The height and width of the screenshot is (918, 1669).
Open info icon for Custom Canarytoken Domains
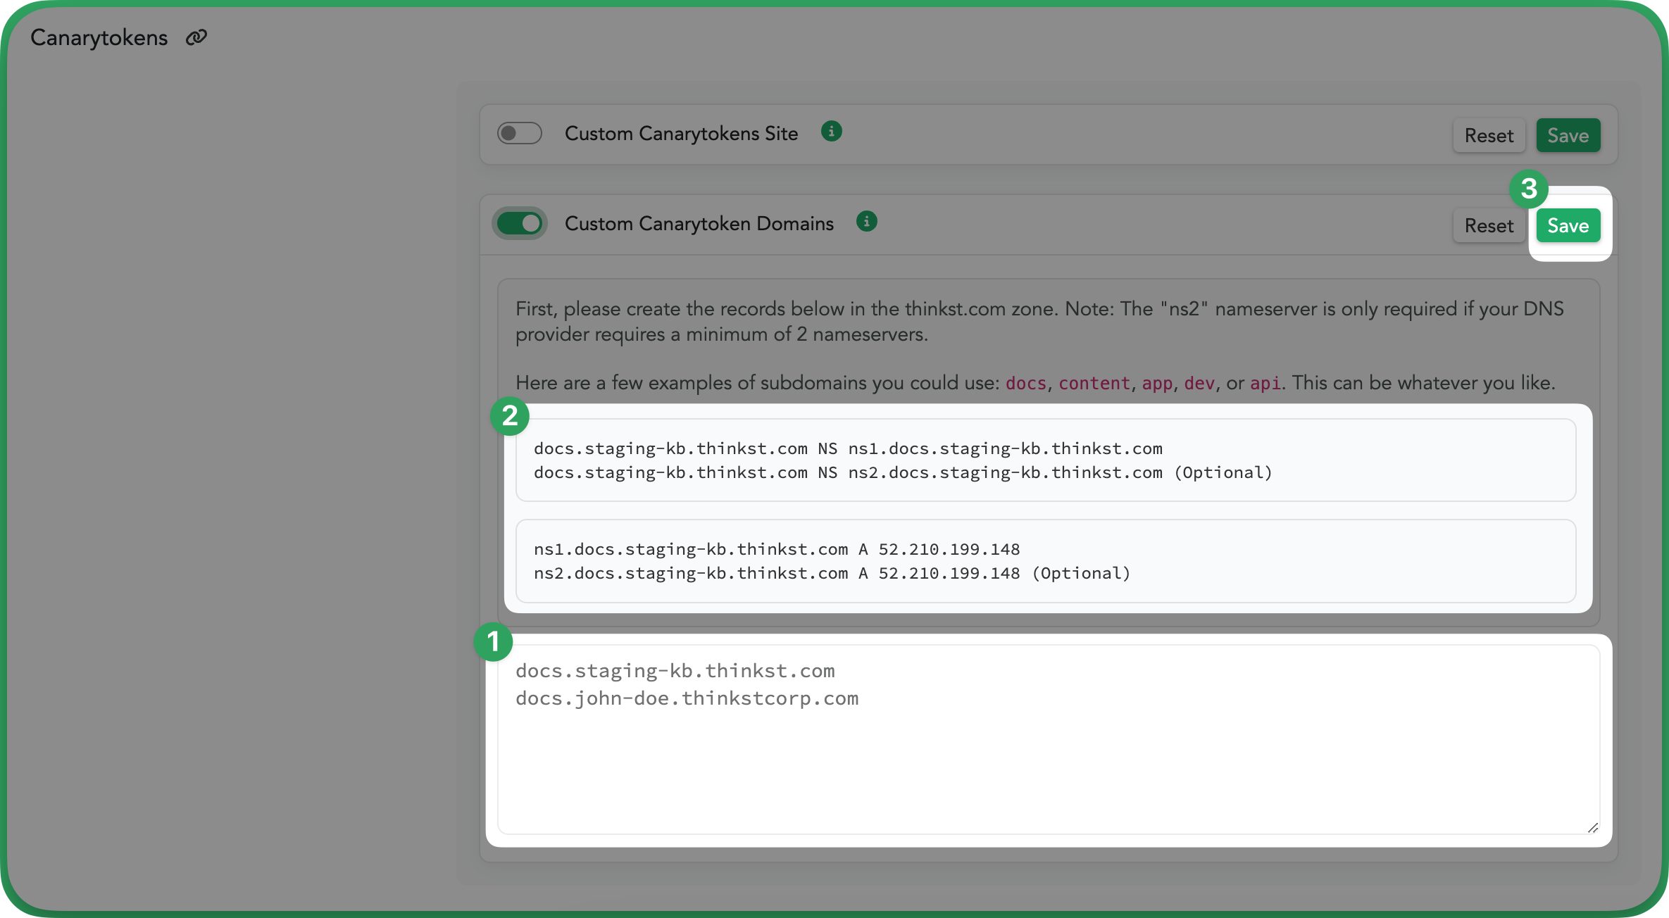click(x=867, y=222)
